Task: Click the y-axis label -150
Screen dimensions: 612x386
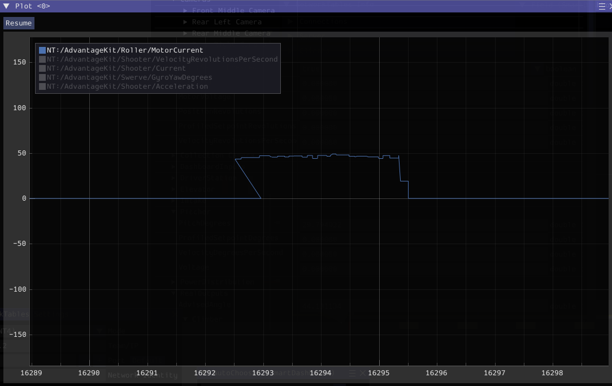Action: pyautogui.click(x=18, y=335)
